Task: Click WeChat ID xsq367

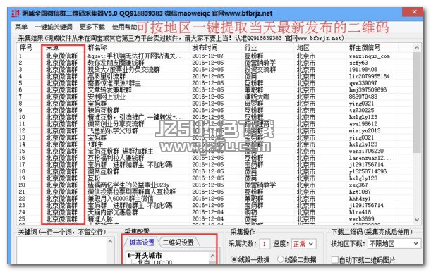Action: tap(358, 185)
